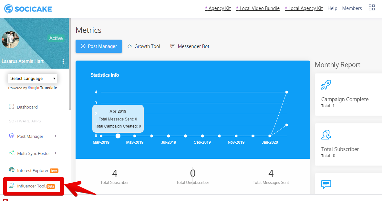Click the Influencer Tool people icon

coord(11,186)
